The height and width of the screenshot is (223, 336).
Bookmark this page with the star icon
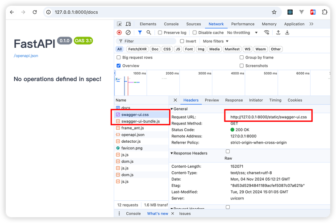(x=274, y=12)
